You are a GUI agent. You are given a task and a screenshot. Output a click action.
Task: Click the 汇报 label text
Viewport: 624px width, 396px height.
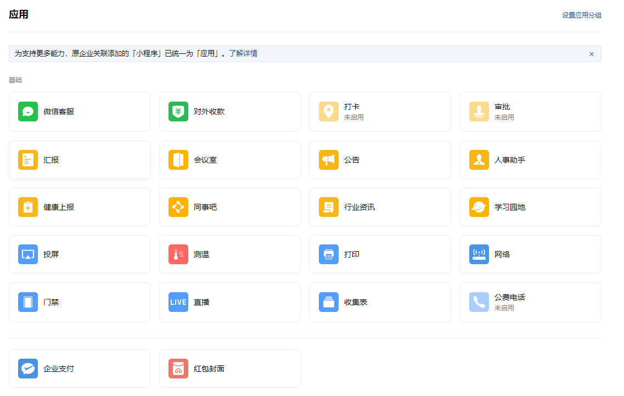[51, 160]
